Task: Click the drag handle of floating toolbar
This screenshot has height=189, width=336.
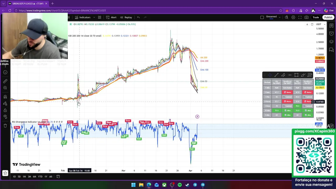Action: [265, 75]
